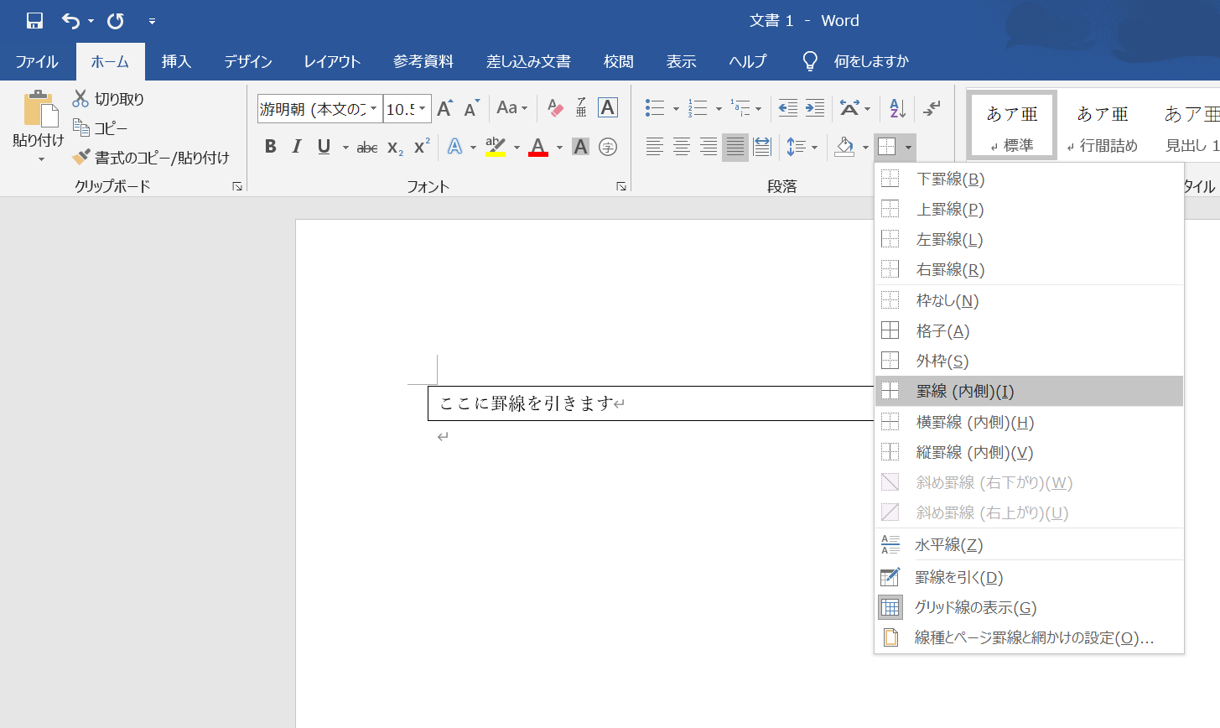The width and height of the screenshot is (1220, 728).
Task: Open the Quick Access Toolbar customize arrow
Action: pyautogui.click(x=152, y=20)
